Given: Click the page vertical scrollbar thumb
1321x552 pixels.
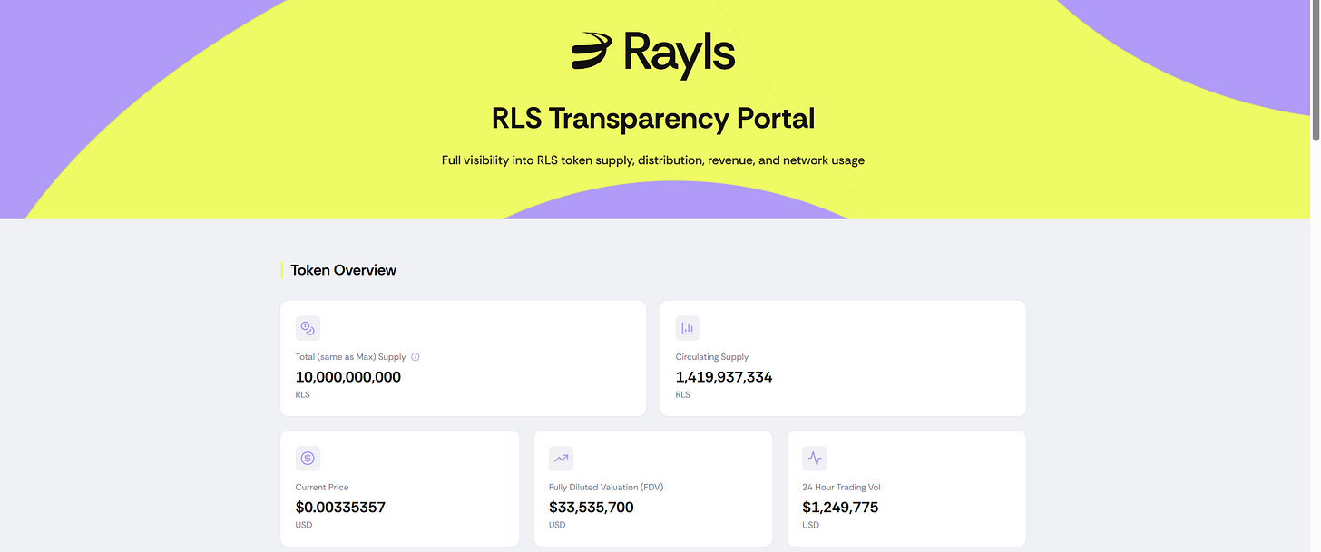Looking at the screenshot, I should coord(1316,70).
